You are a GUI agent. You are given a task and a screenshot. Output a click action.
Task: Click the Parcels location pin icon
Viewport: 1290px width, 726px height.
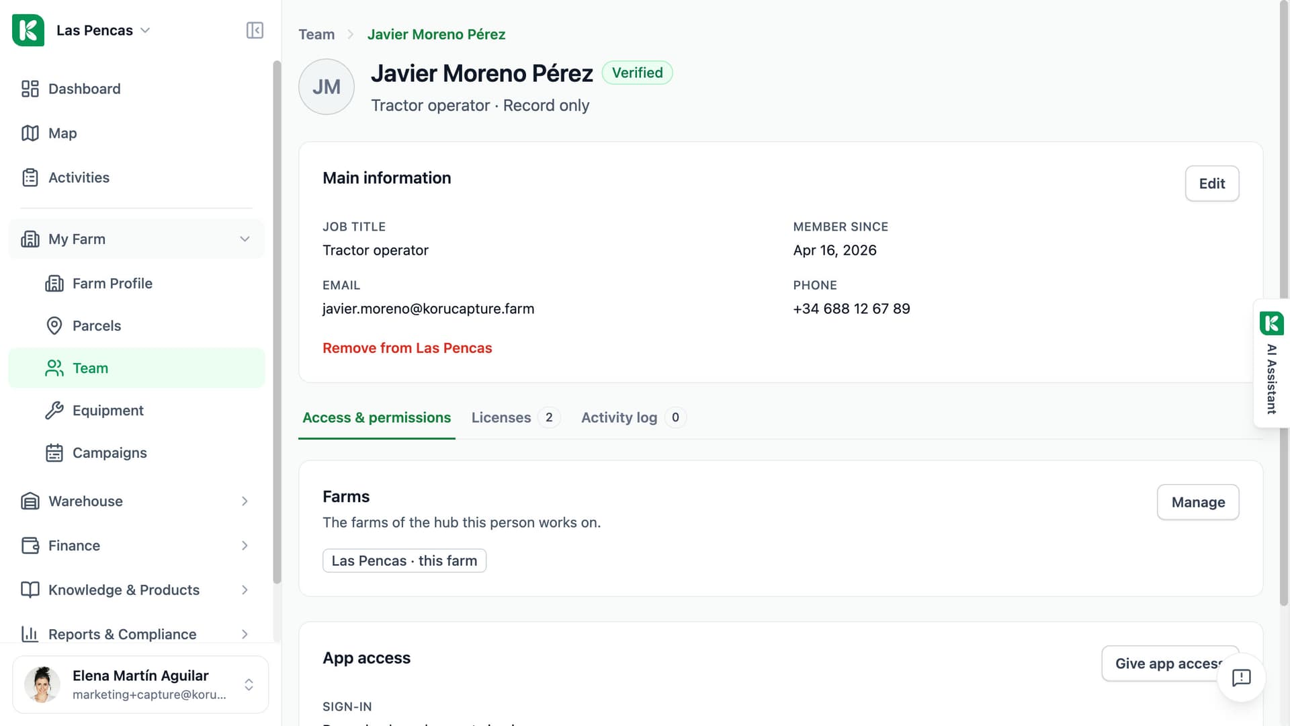click(x=54, y=326)
